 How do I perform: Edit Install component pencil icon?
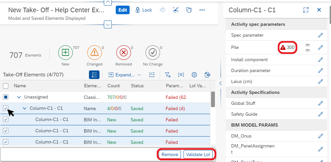click(320, 60)
